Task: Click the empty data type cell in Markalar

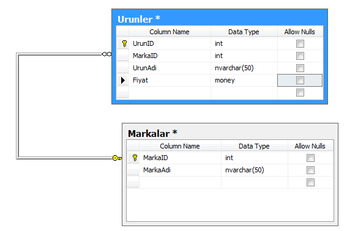Action: pos(254,182)
